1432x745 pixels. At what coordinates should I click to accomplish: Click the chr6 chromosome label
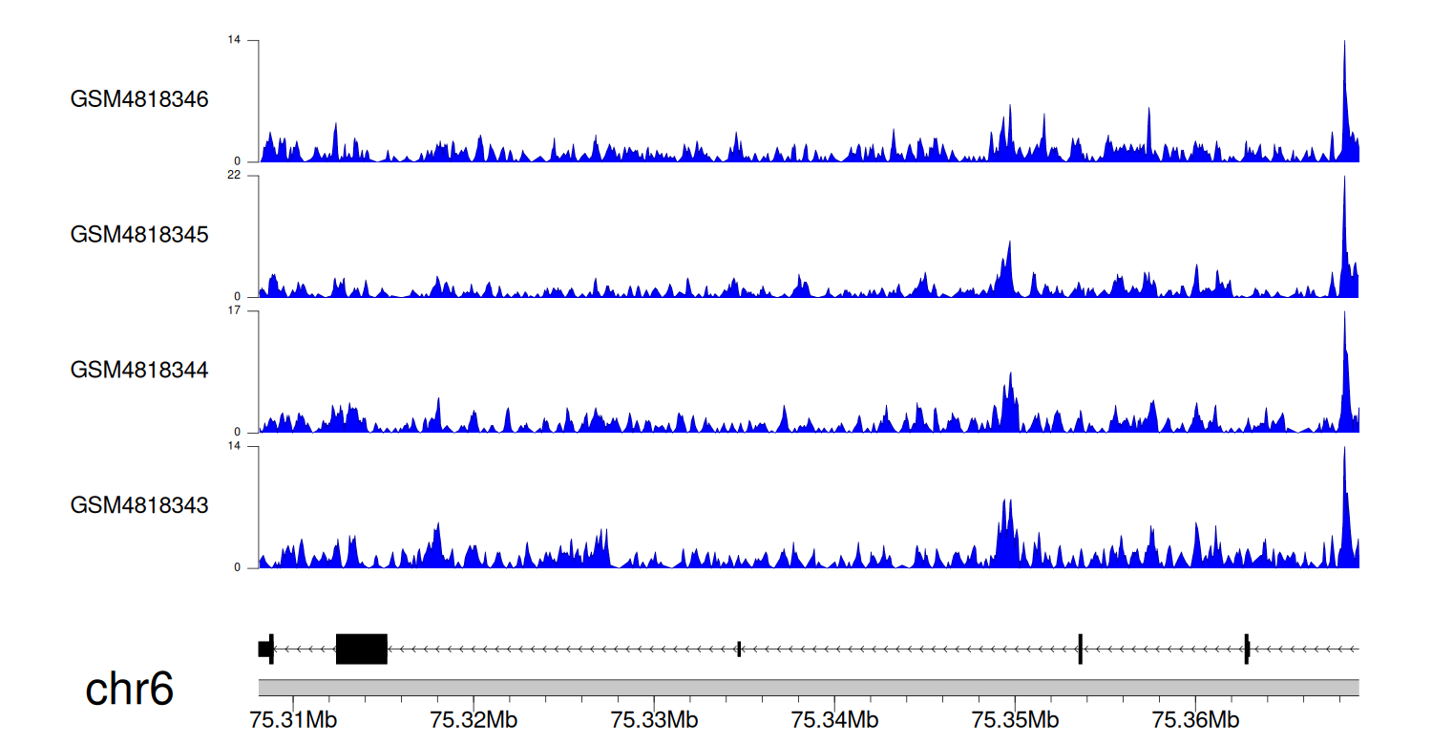click(130, 690)
